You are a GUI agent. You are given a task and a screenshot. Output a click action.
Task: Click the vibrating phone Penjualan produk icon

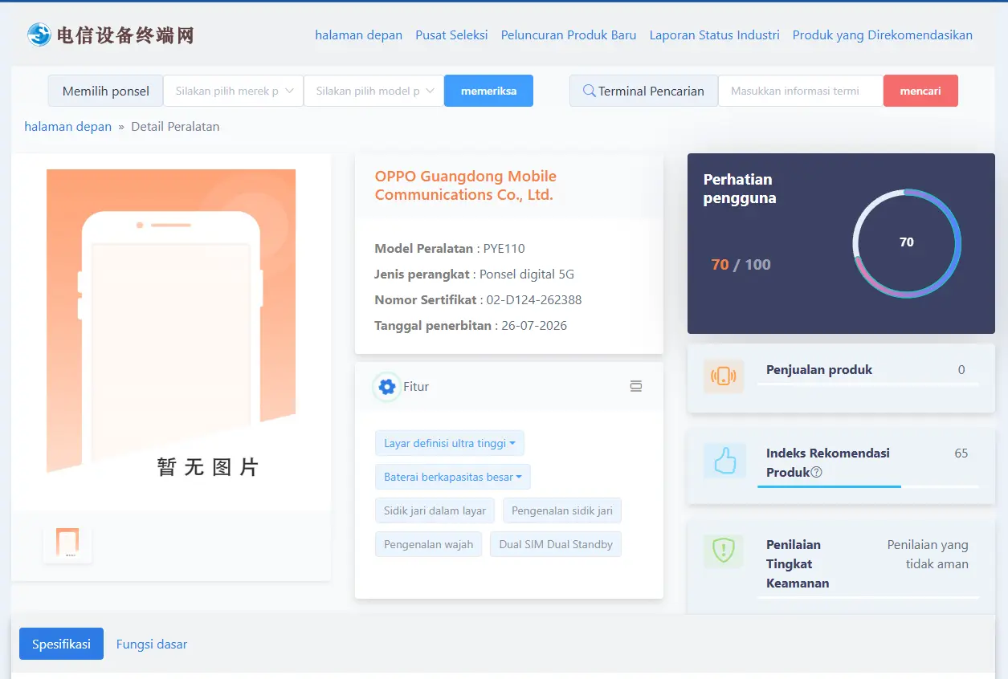(724, 376)
